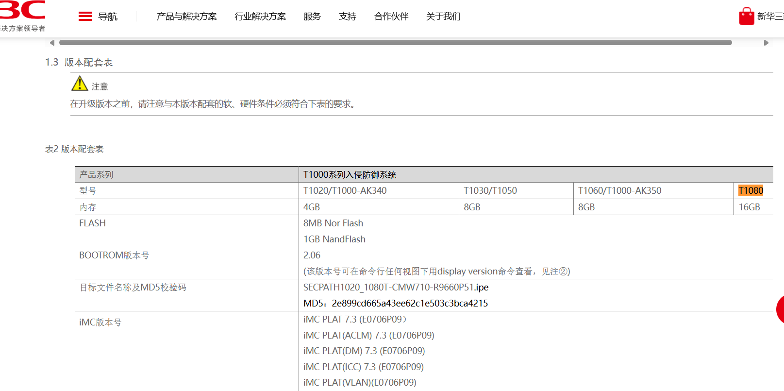
Task: Click the iMC版本号 row label
Action: tap(100, 322)
